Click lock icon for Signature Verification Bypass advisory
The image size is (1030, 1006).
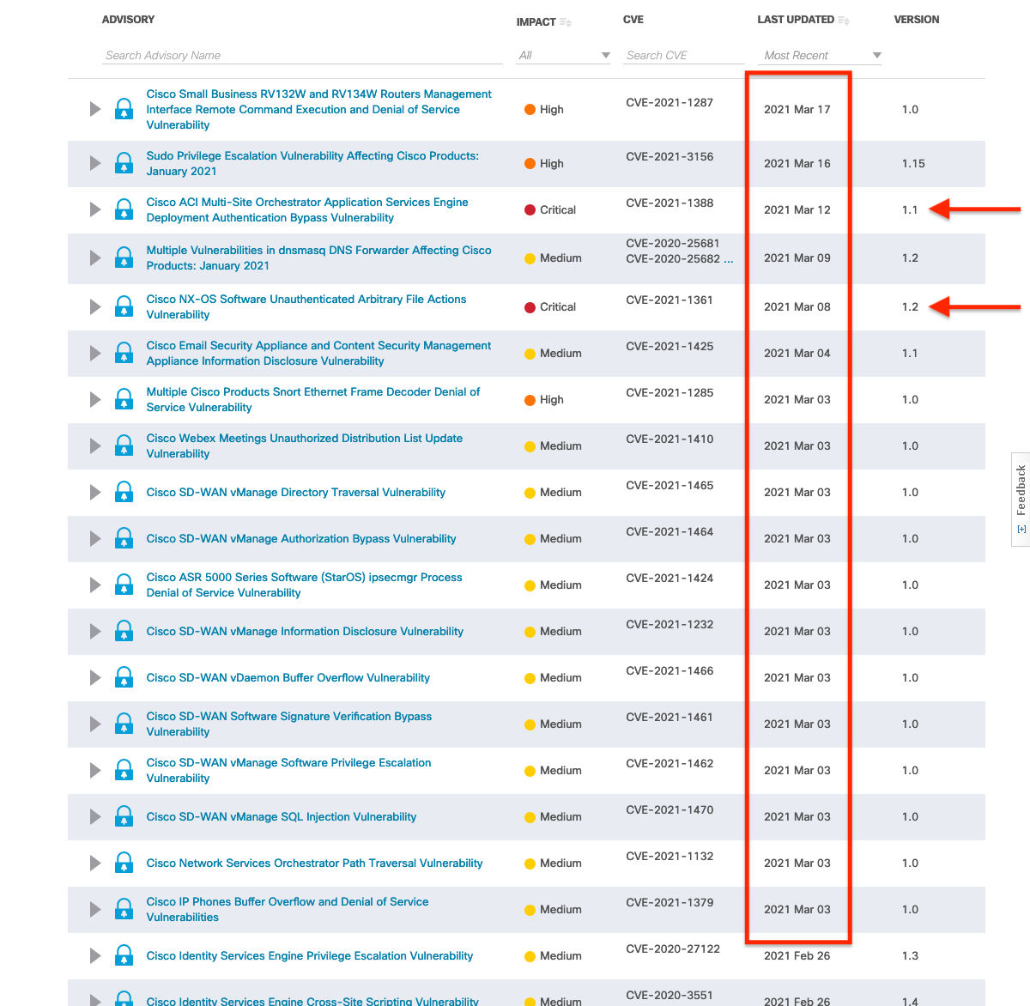coord(124,724)
